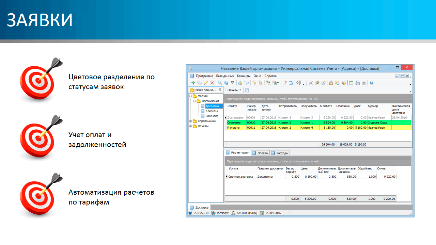Click the total 24 204.00 in the orders grid footer

pos(327,144)
